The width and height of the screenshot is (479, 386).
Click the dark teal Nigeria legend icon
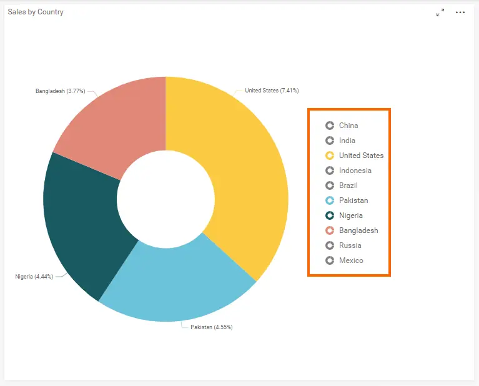tap(330, 215)
